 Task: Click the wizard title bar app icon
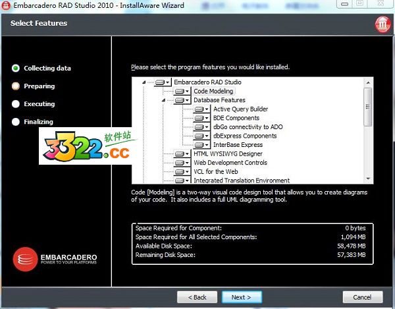click(6, 5)
